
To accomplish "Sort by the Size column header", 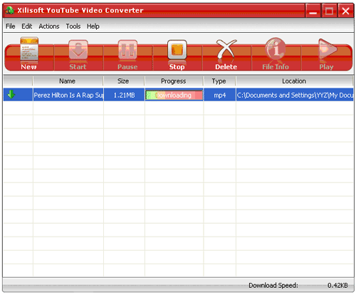I will coord(123,81).
